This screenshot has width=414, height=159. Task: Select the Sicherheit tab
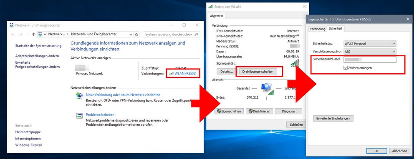[336, 28]
